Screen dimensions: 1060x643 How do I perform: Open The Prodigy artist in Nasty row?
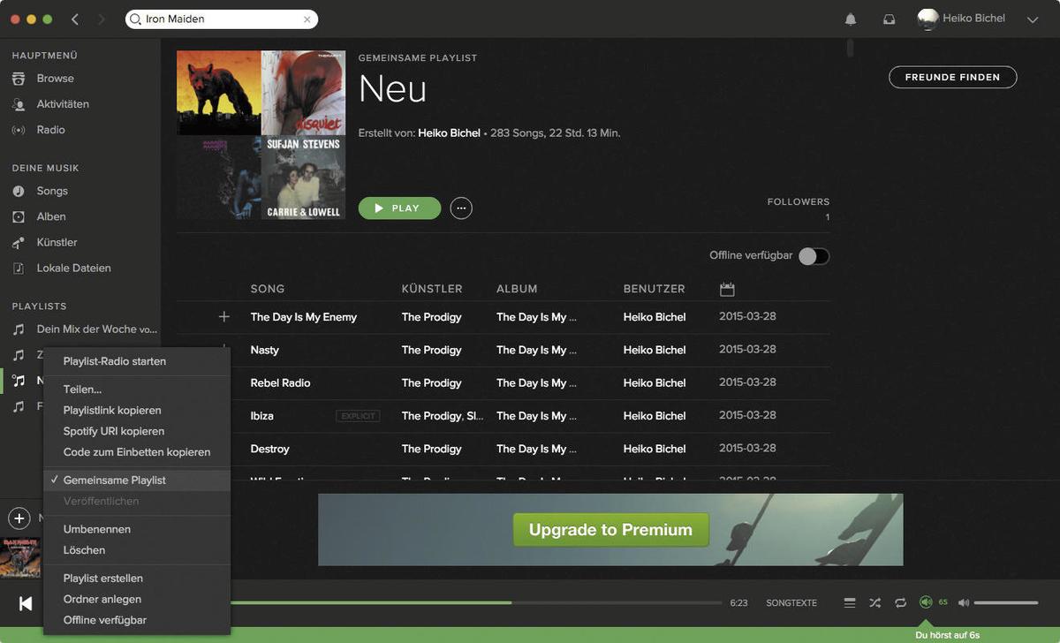432,350
